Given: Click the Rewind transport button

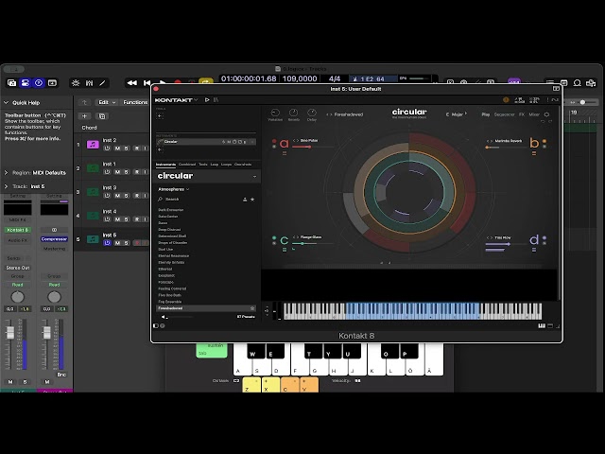Looking at the screenshot, I should coord(132,83).
